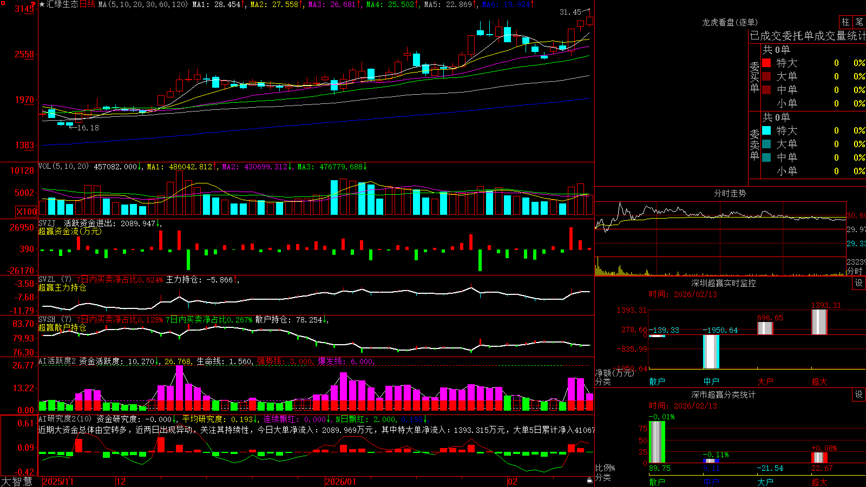Switch the order display to 柱 mode
Image resolution: width=866 pixels, height=487 pixels.
(x=845, y=22)
